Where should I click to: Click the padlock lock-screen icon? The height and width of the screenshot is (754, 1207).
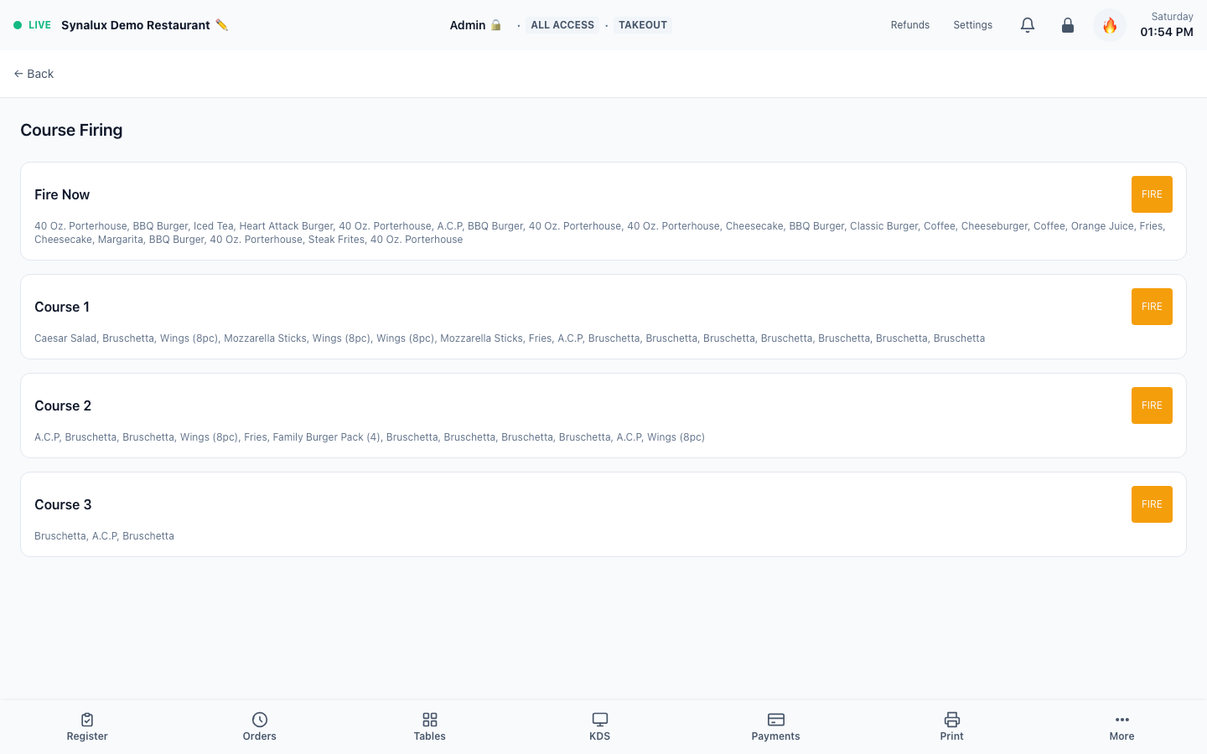coord(1068,25)
